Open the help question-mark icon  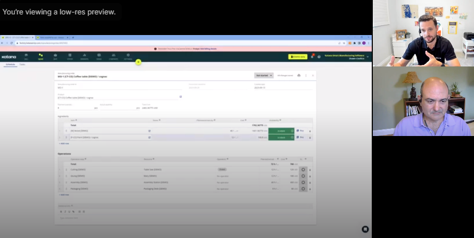click(319, 57)
